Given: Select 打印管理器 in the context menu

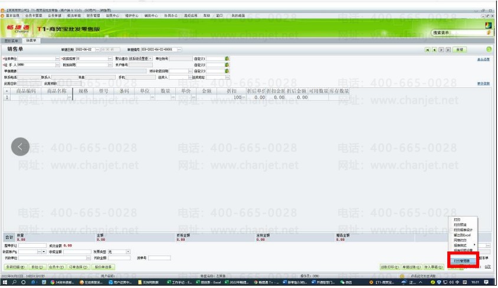Looking at the screenshot, I should click(x=461, y=260).
